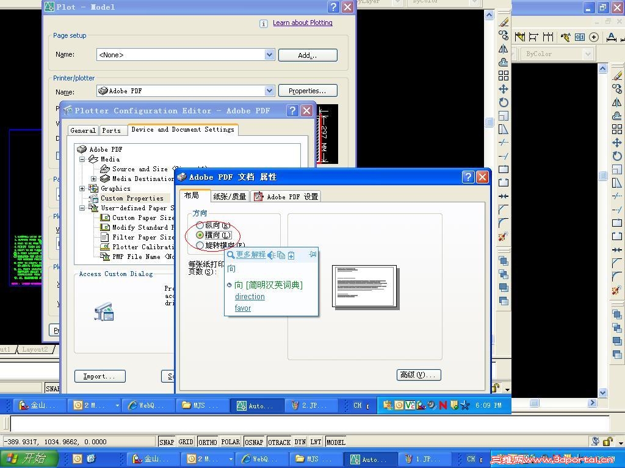Open the Learn about Plotting link
The image size is (625, 468).
[303, 23]
